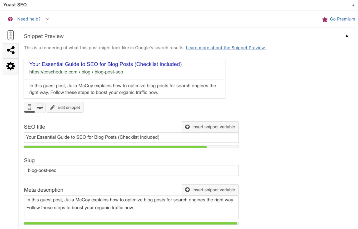Click the coschedule.com snippet URL
Image resolution: width=358 pixels, height=229 pixels.
(76, 72)
